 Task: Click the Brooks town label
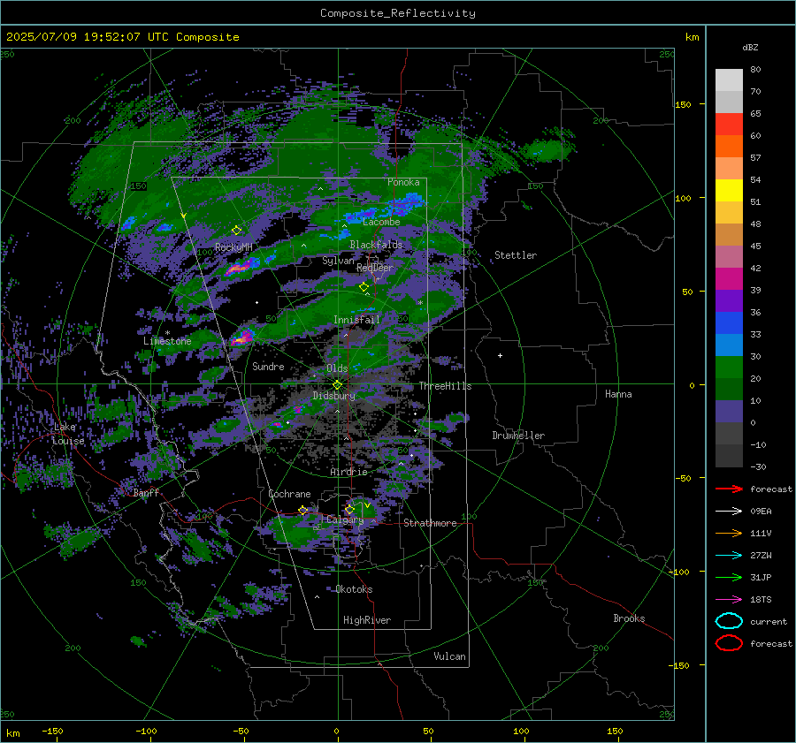tap(629, 618)
